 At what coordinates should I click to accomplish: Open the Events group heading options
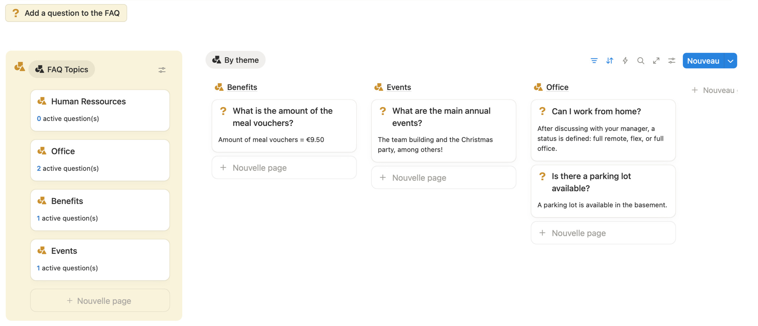(x=398, y=87)
